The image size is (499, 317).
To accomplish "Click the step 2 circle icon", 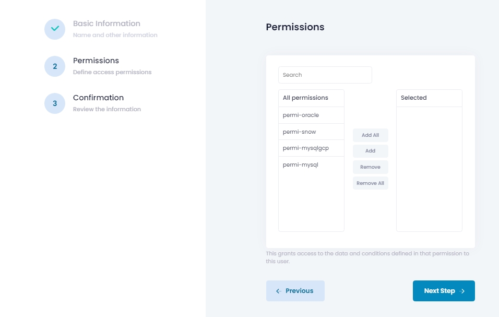I will [55, 66].
